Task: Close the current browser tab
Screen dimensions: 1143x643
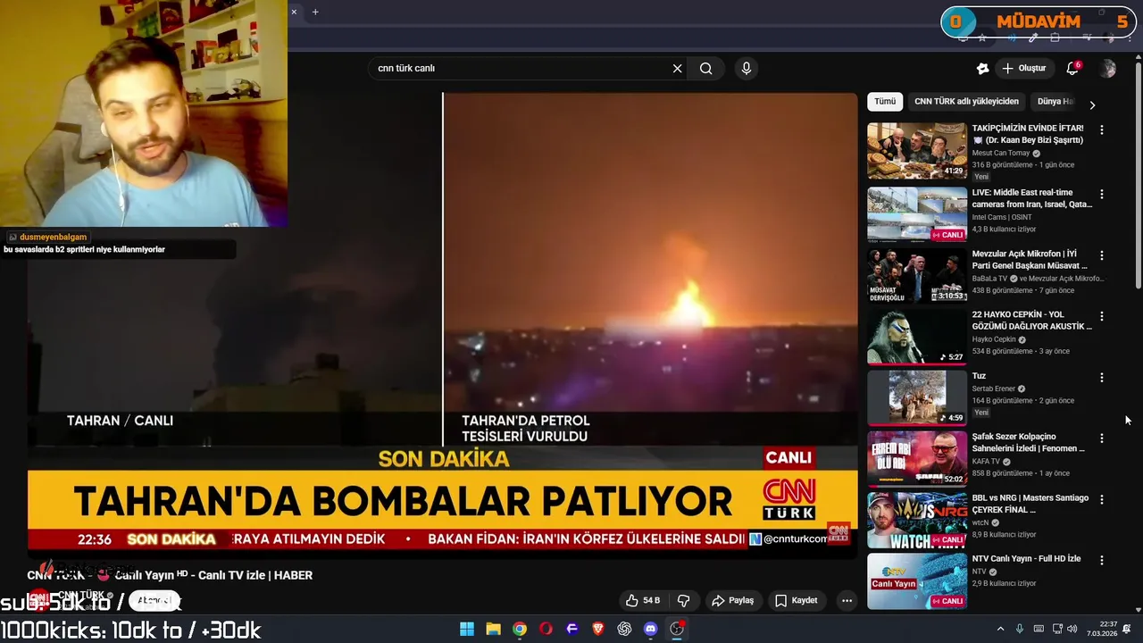Action: [x=294, y=12]
